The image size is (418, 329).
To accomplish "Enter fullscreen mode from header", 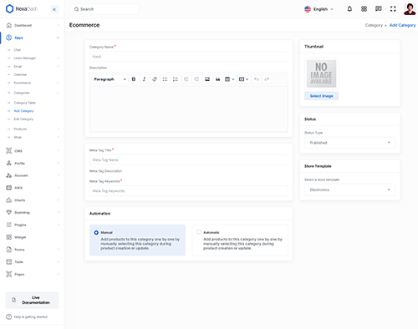I will click(393, 9).
